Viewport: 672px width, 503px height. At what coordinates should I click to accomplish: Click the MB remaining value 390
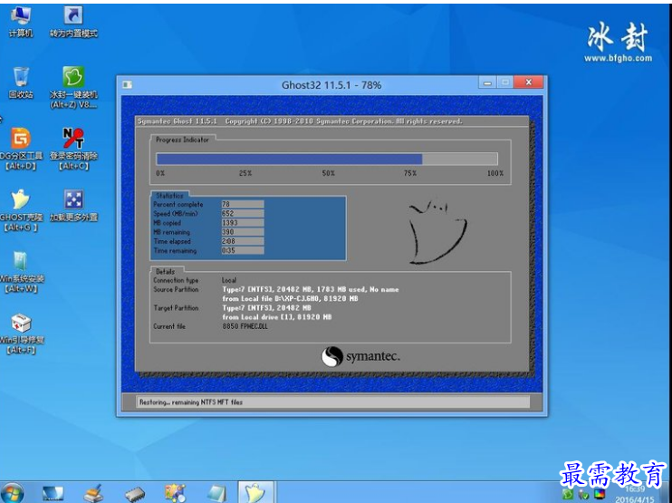(243, 232)
